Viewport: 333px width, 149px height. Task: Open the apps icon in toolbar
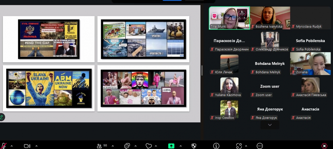(x=239, y=146)
